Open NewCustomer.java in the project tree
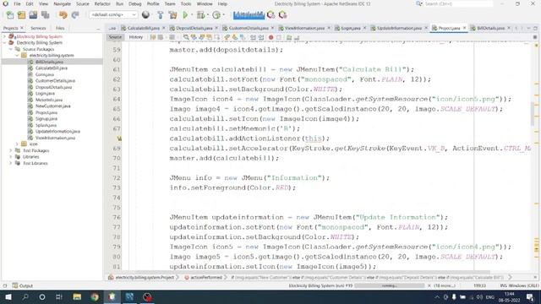541x304 pixels. click(x=52, y=106)
